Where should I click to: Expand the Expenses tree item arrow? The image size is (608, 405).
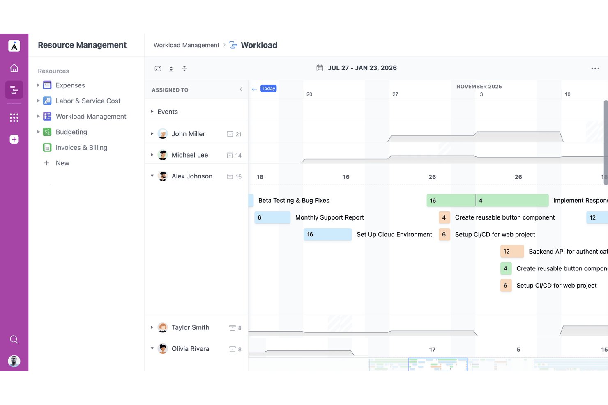(38, 85)
